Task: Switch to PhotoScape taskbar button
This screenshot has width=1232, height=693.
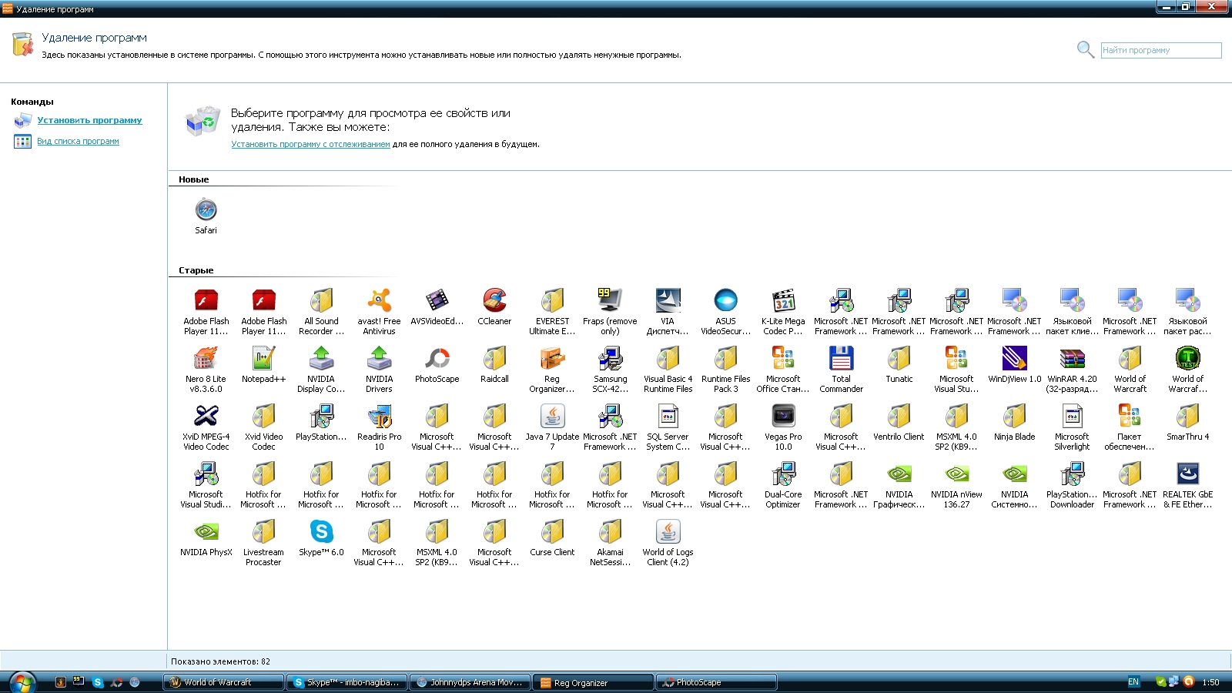Action: click(x=716, y=682)
